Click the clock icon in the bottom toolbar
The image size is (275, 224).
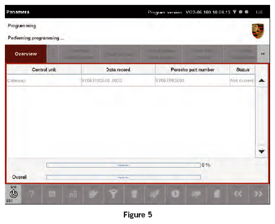(175, 194)
